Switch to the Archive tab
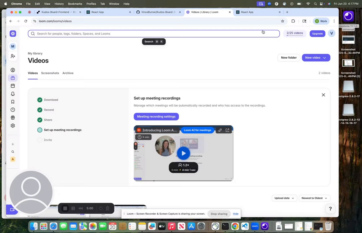 (x=68, y=73)
